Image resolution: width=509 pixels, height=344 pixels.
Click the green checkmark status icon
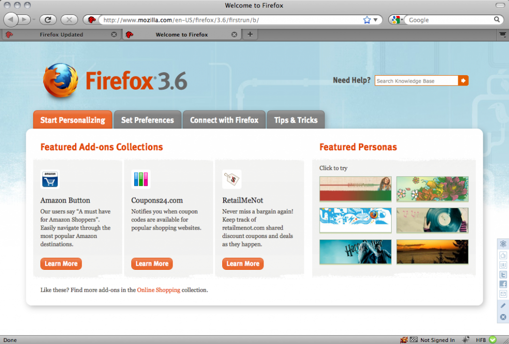(493, 340)
